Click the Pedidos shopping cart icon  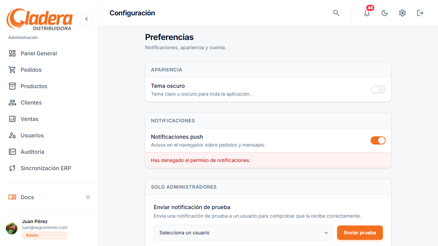(12, 70)
